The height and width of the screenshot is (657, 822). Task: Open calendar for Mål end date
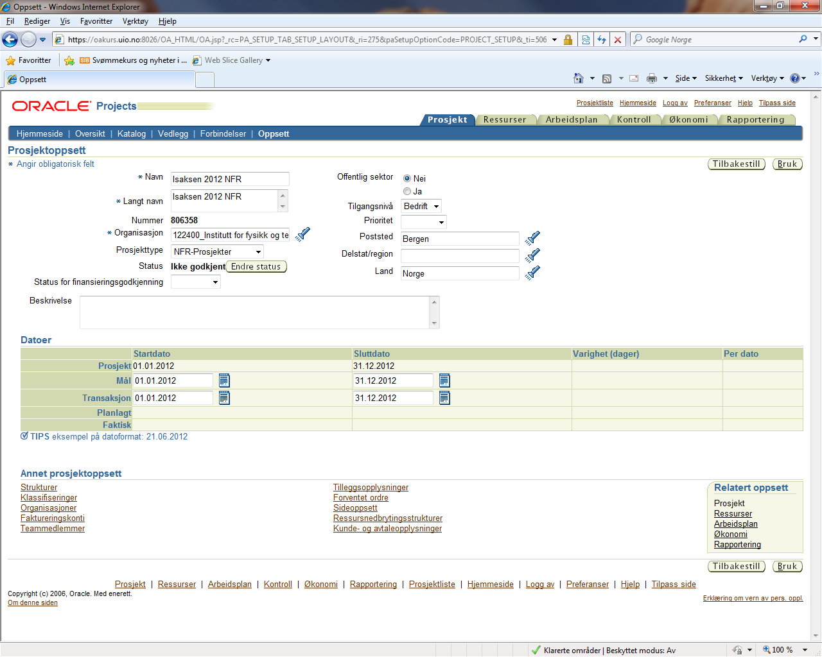(x=444, y=380)
